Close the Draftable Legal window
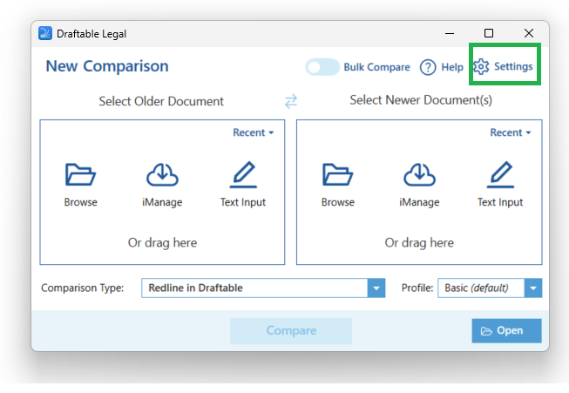 click(529, 33)
